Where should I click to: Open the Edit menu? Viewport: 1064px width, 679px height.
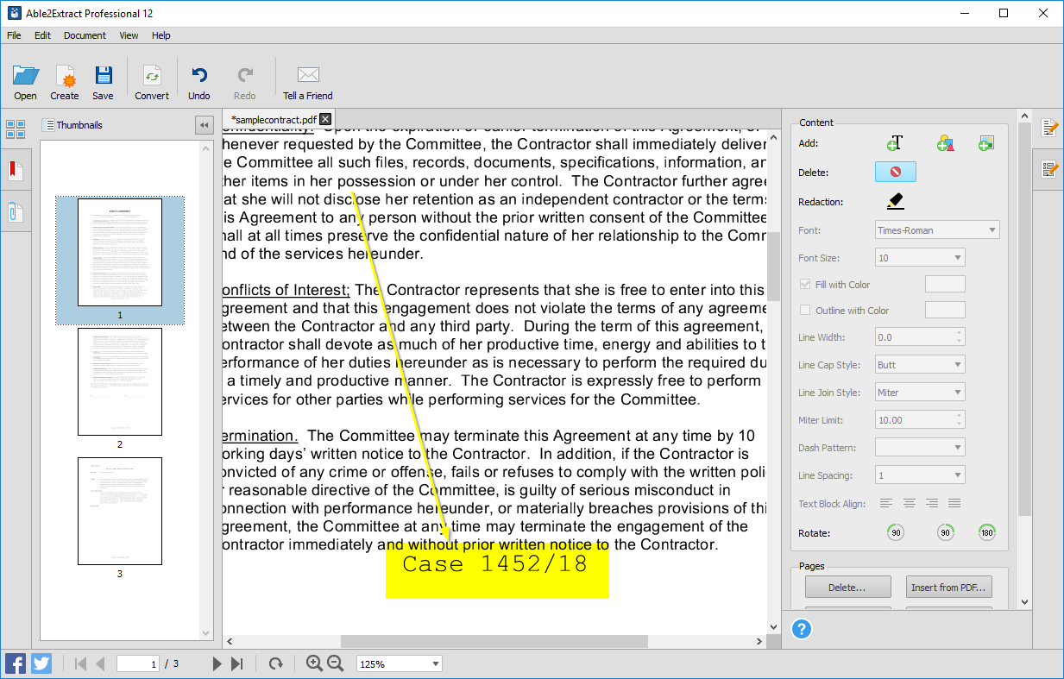pyautogui.click(x=42, y=35)
